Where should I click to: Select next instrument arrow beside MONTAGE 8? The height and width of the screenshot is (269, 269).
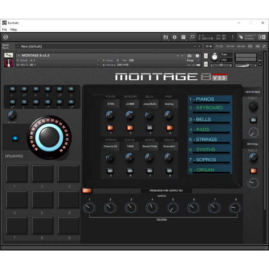[182, 56]
